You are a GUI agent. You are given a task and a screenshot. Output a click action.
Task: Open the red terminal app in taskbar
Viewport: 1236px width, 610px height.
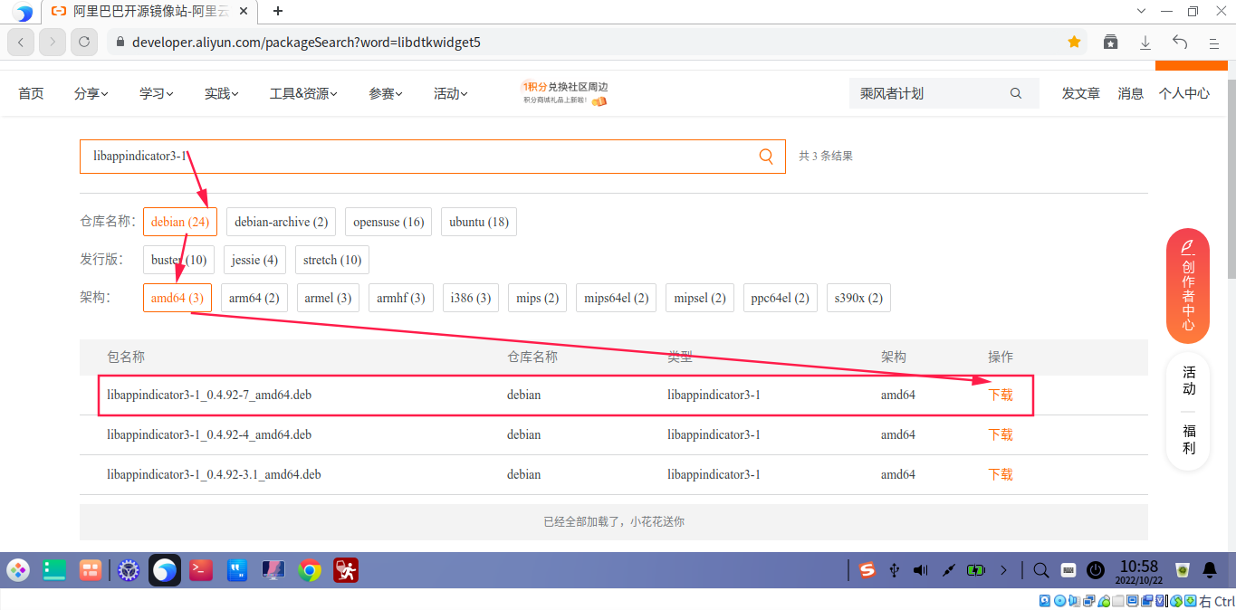(201, 569)
